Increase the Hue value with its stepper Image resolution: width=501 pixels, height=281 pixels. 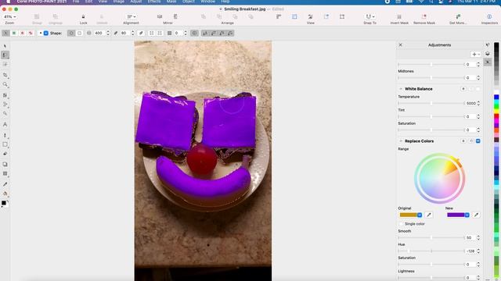coord(478,250)
